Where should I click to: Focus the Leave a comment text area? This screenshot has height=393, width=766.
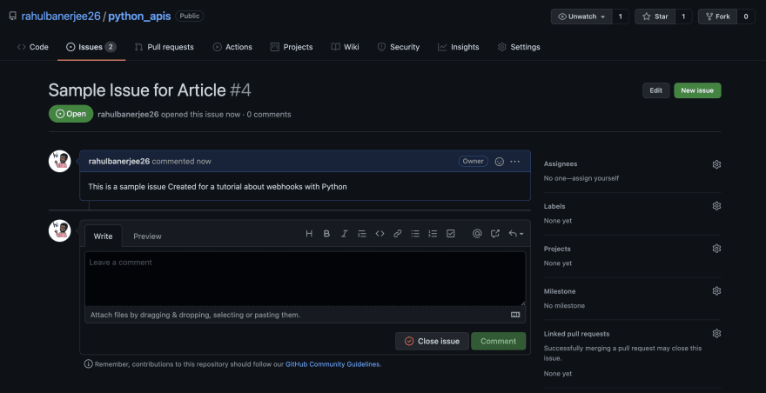tap(305, 279)
